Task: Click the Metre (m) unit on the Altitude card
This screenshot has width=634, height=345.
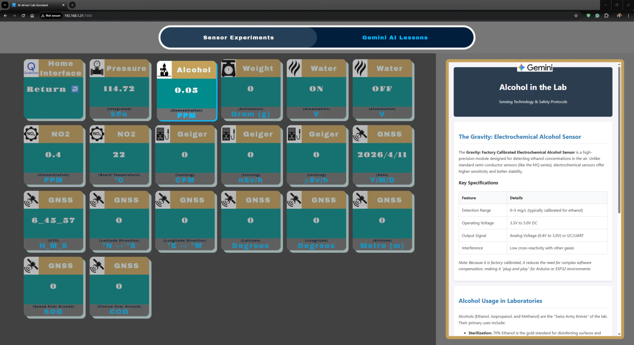Action: coord(382,246)
